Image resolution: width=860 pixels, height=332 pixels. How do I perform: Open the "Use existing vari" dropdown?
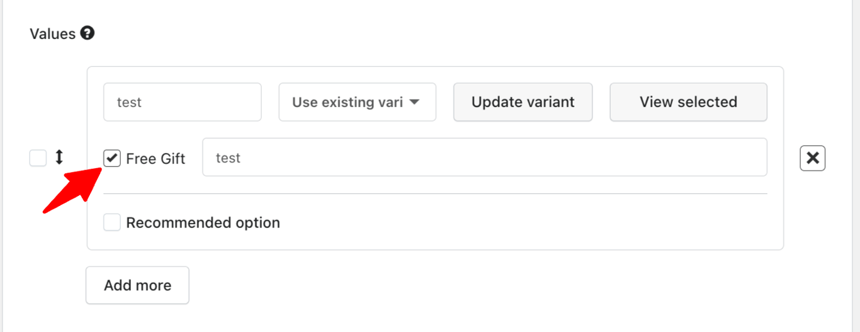(357, 102)
